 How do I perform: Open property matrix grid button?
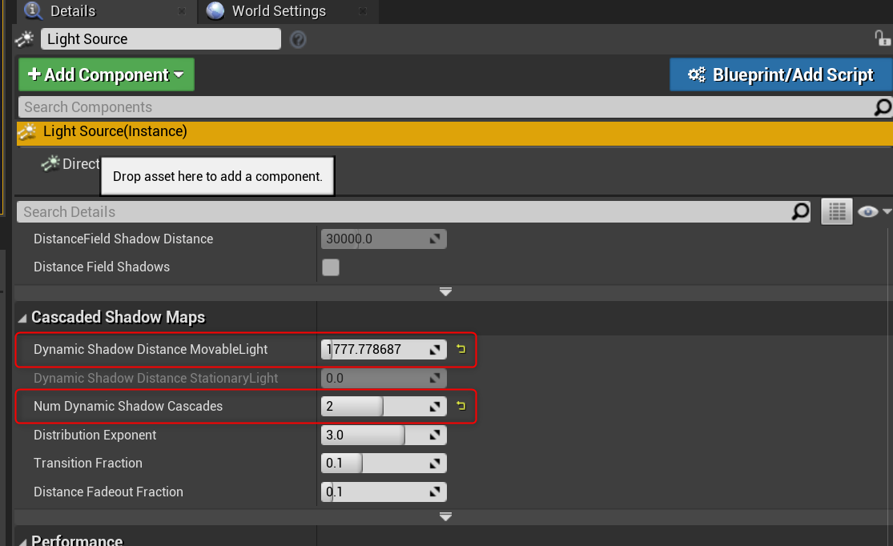pyautogui.click(x=837, y=212)
